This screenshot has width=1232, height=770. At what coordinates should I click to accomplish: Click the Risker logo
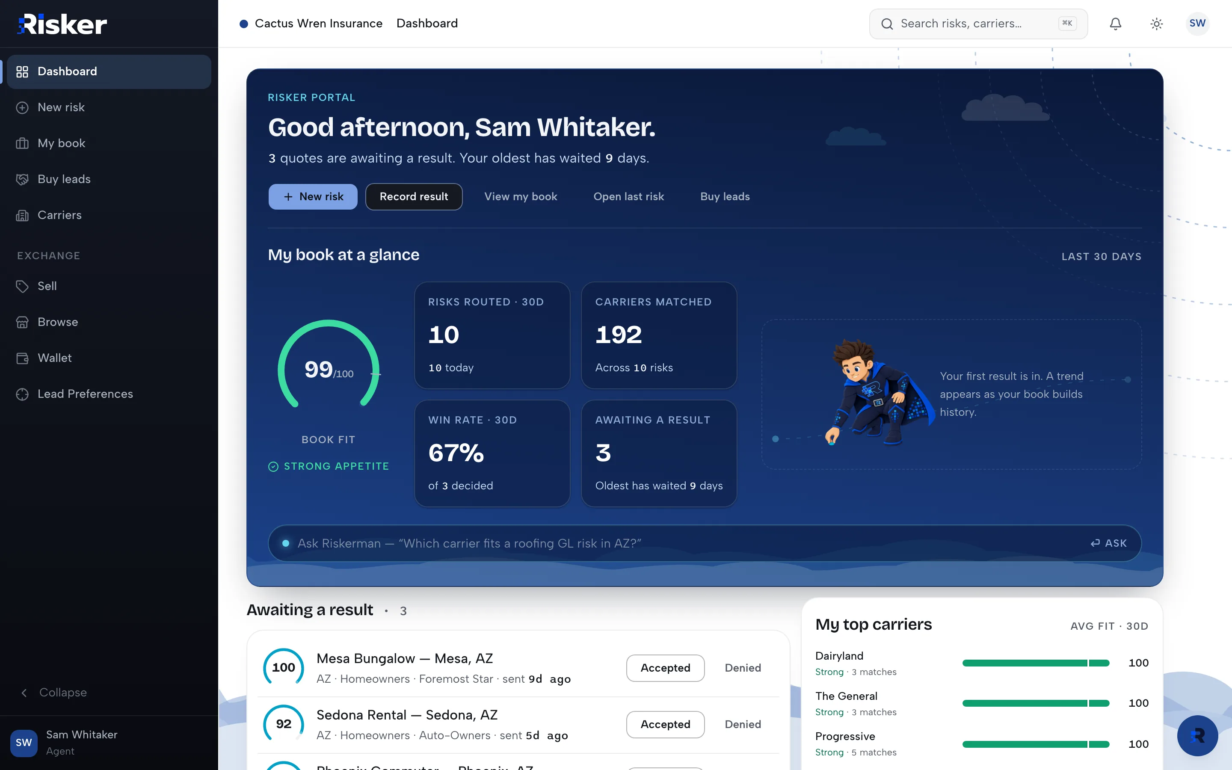tap(62, 24)
